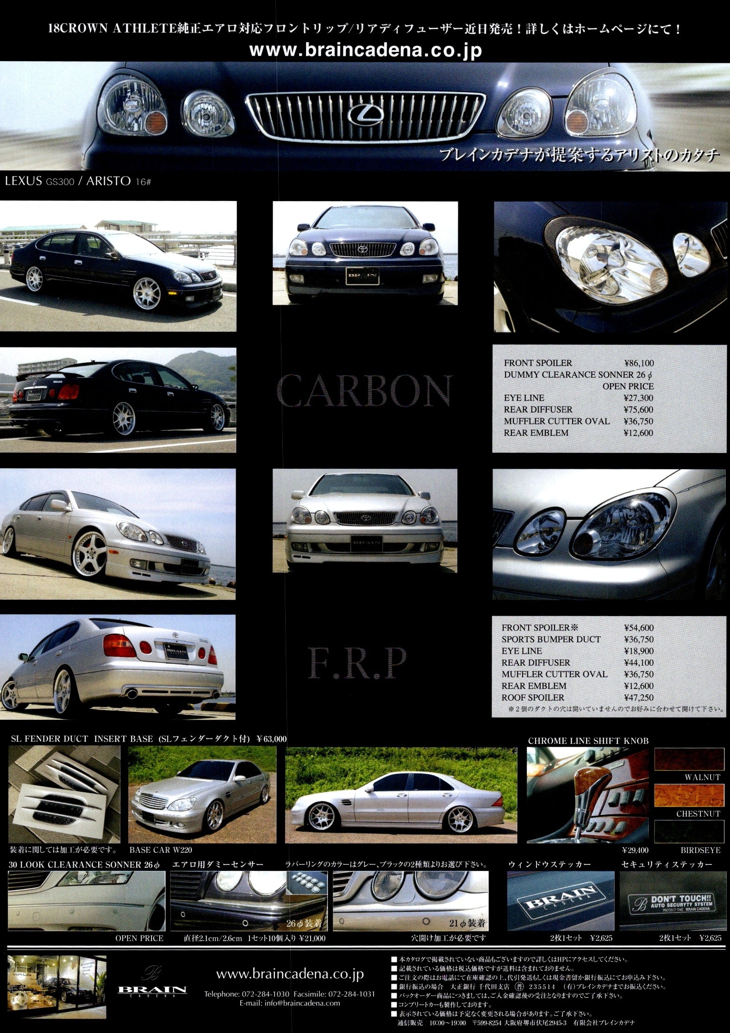This screenshot has width=730, height=1033.
Task: Click the 'OPEN PRICE' caption under the sonner photo
Action: pyautogui.click(x=139, y=938)
